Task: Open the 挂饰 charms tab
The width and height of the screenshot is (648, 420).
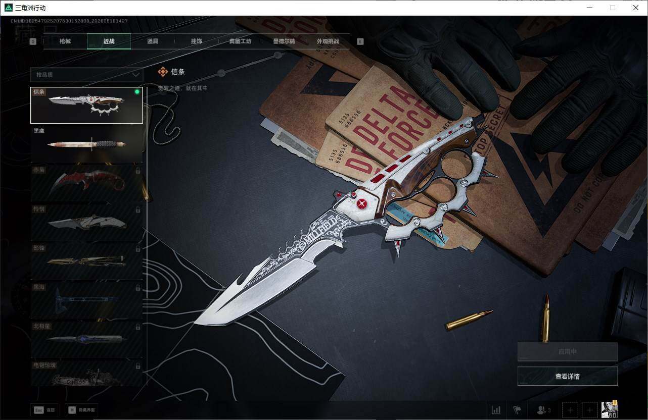Action: pos(197,41)
